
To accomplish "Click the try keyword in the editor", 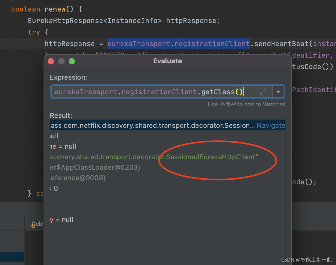I will click(34, 32).
